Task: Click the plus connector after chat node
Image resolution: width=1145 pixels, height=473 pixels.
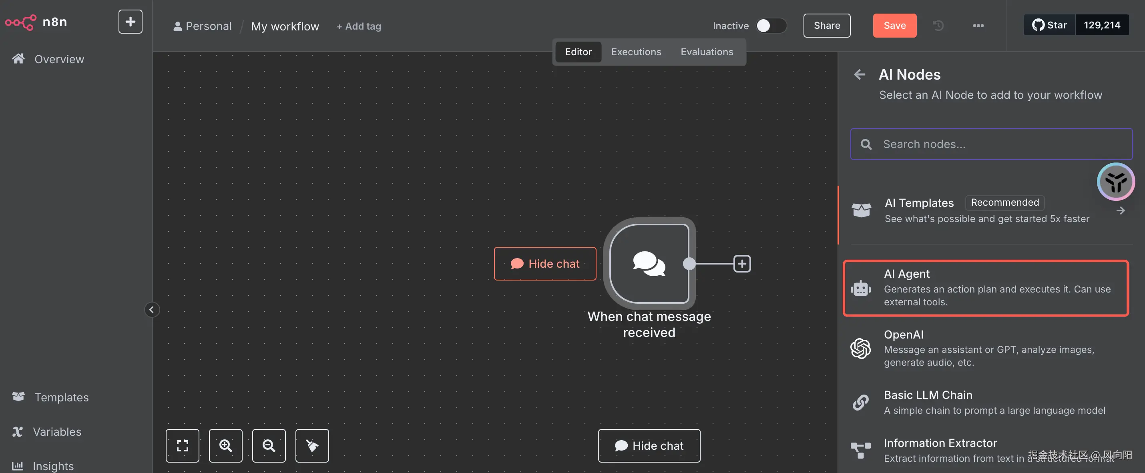Action: tap(742, 263)
